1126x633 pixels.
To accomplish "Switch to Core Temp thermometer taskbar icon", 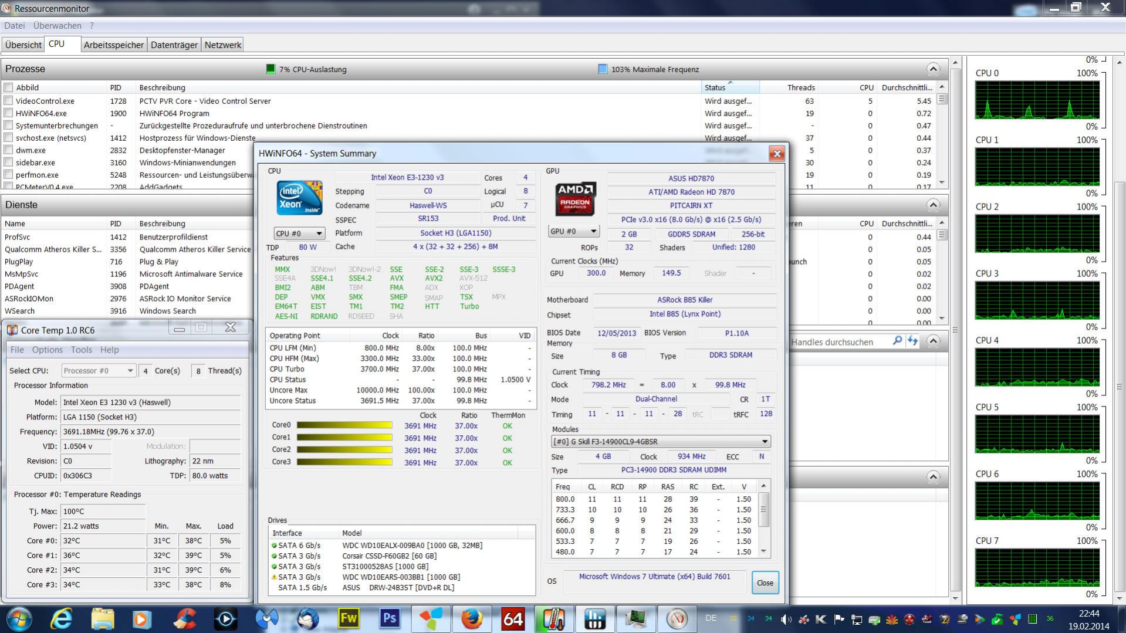I will [x=554, y=619].
